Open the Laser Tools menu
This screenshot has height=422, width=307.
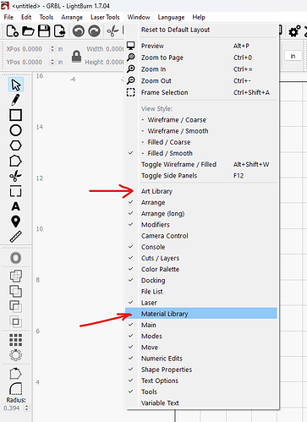[105, 17]
